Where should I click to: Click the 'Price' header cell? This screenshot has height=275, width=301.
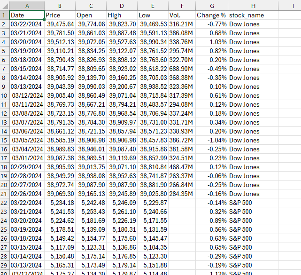[60, 15]
